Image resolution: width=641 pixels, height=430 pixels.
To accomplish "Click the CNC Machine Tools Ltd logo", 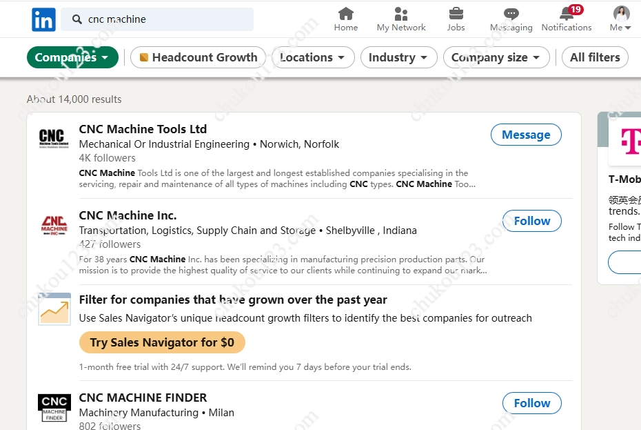I will [52, 137].
